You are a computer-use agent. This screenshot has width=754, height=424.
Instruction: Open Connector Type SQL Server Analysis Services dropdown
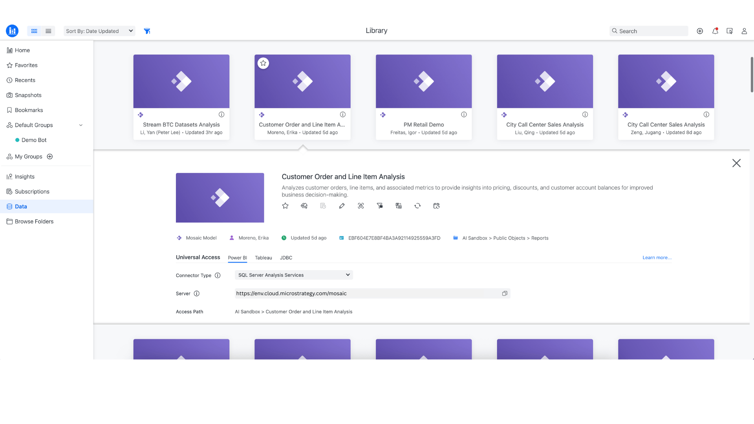(294, 275)
